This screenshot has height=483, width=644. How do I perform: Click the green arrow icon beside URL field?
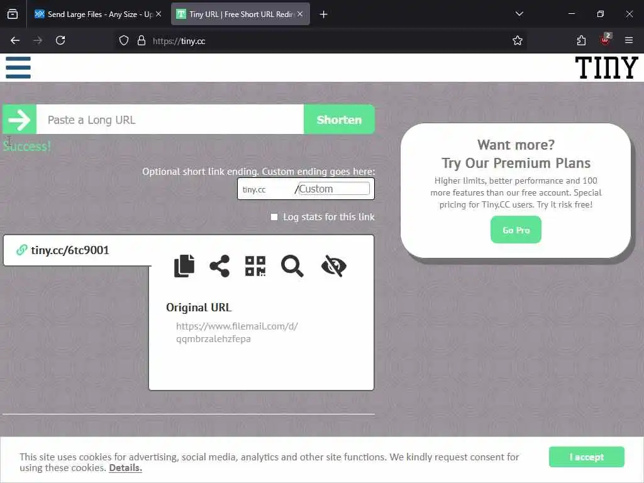coord(19,119)
